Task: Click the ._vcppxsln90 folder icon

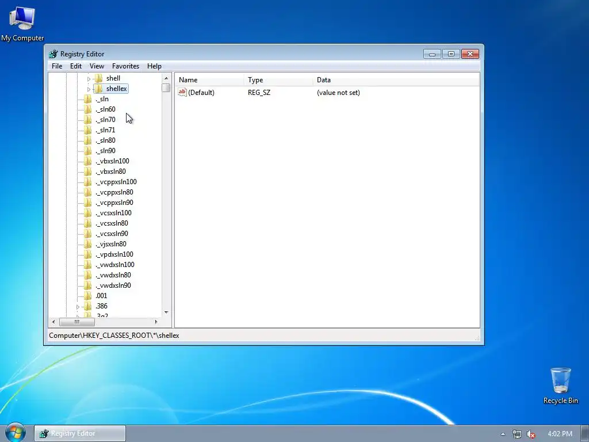Action: [88, 203]
